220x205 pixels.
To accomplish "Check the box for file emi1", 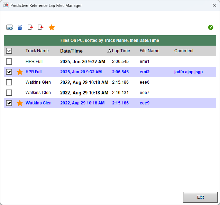I will [9, 62].
